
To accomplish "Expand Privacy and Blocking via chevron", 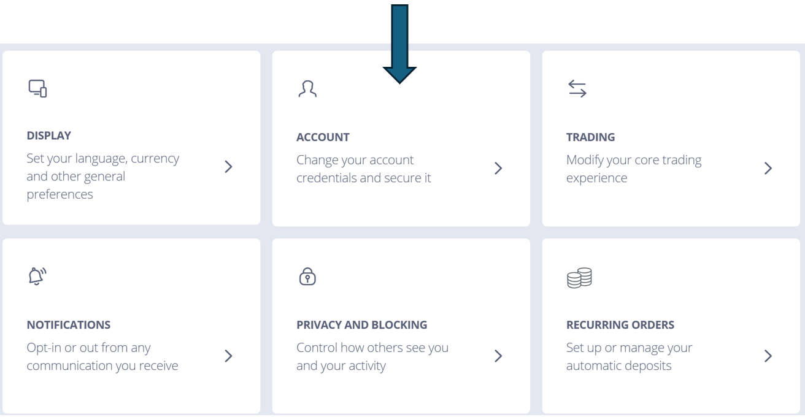I will tap(498, 356).
